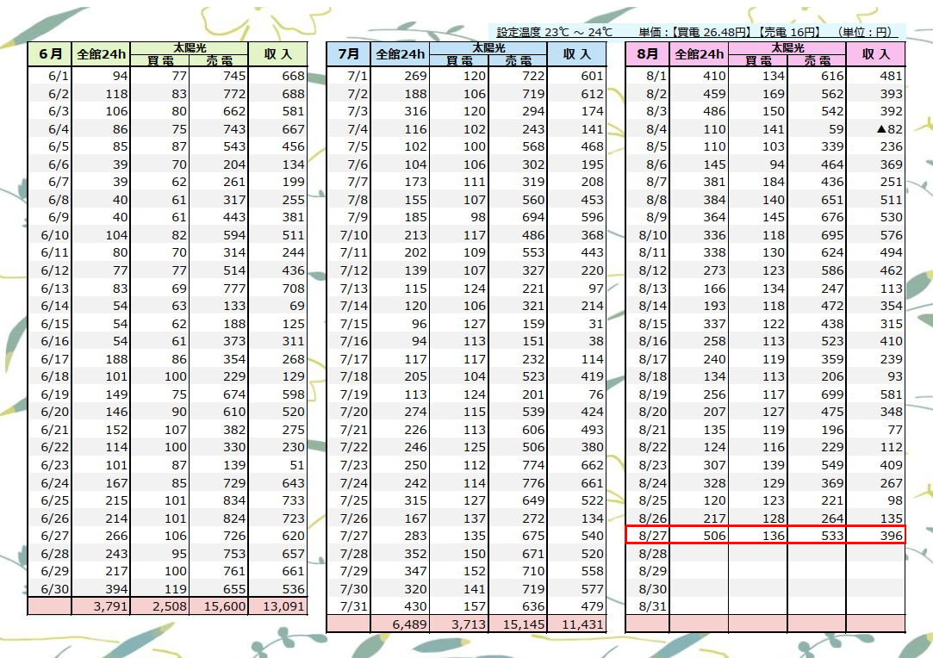The height and width of the screenshot is (658, 933).
Task: Click the June 買電 total 2,508
Action: [160, 606]
